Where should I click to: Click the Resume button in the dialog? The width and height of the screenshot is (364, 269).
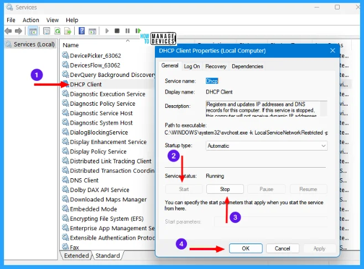pos(308,189)
